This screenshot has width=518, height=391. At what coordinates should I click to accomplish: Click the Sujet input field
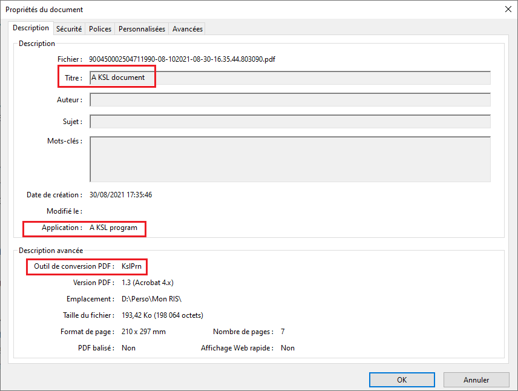coord(290,122)
